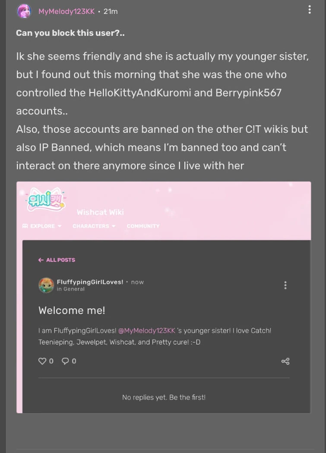Viewport: 326px width, 453px height.
Task: Open the COMMUNITY menu item
Action: coord(143,226)
